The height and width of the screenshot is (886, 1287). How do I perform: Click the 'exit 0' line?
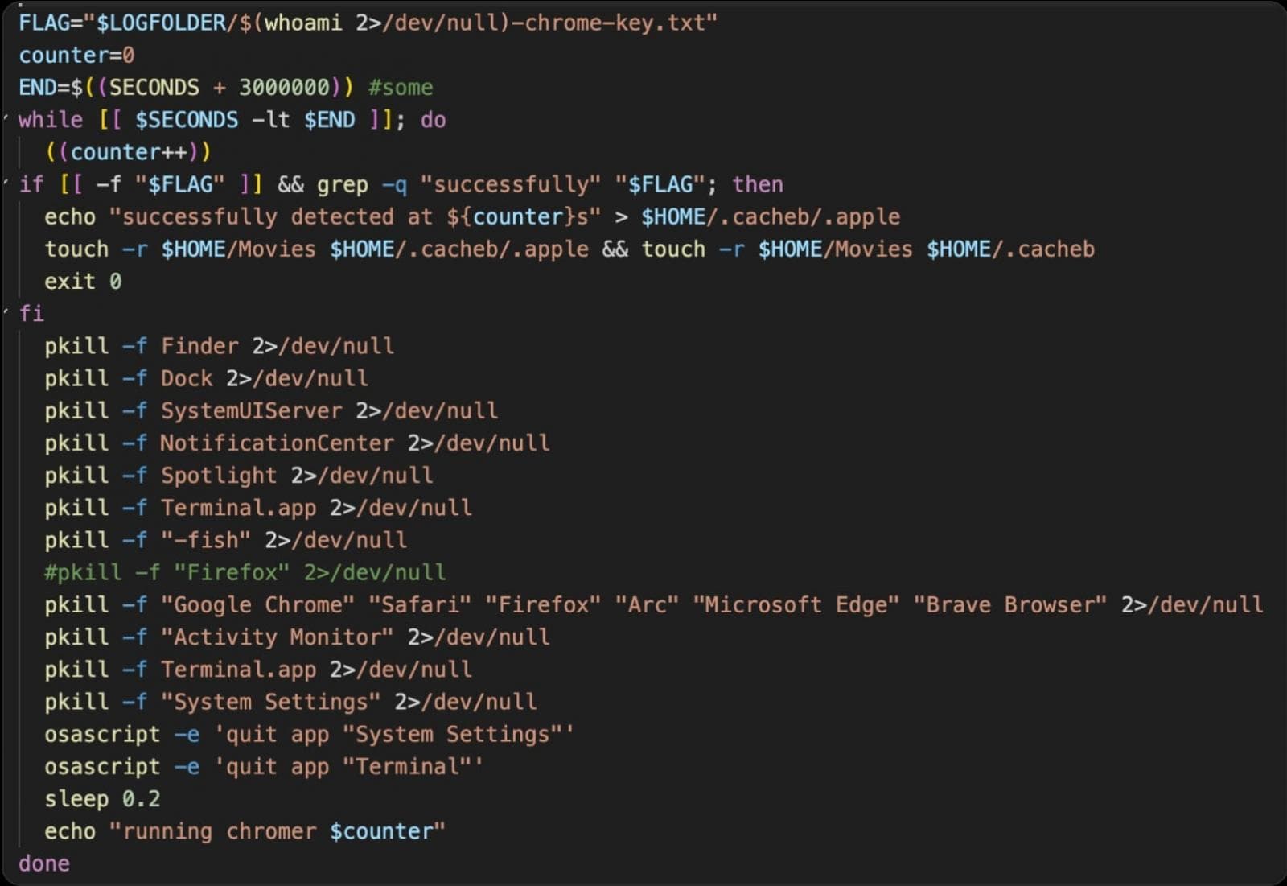tap(83, 282)
